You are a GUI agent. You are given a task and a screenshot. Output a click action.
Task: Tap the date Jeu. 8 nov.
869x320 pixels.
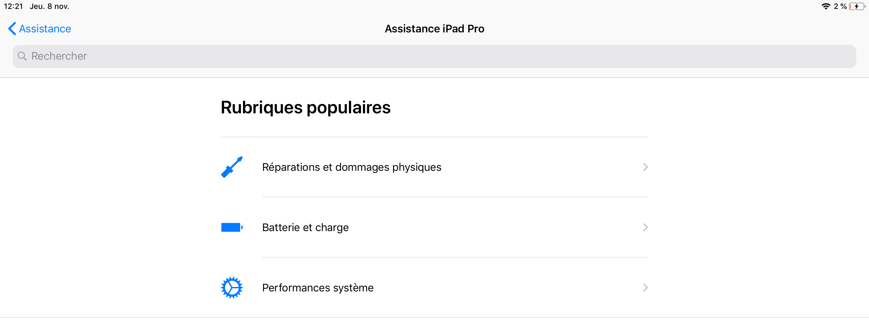49,6
